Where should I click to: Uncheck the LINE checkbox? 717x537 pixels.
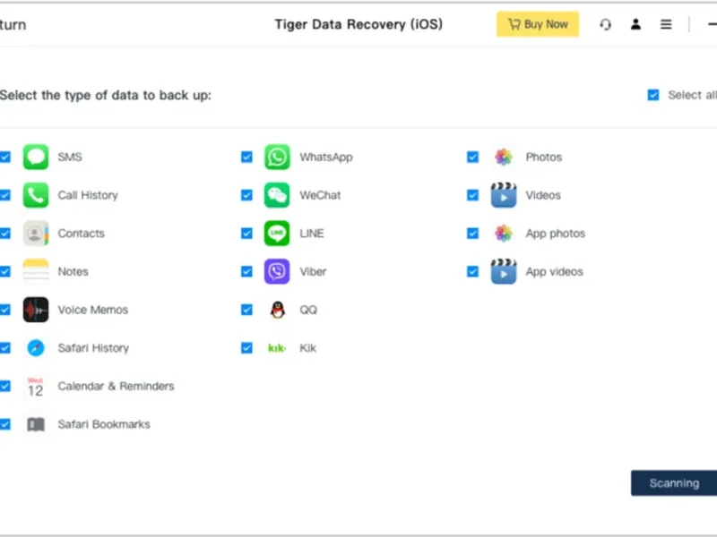246,234
